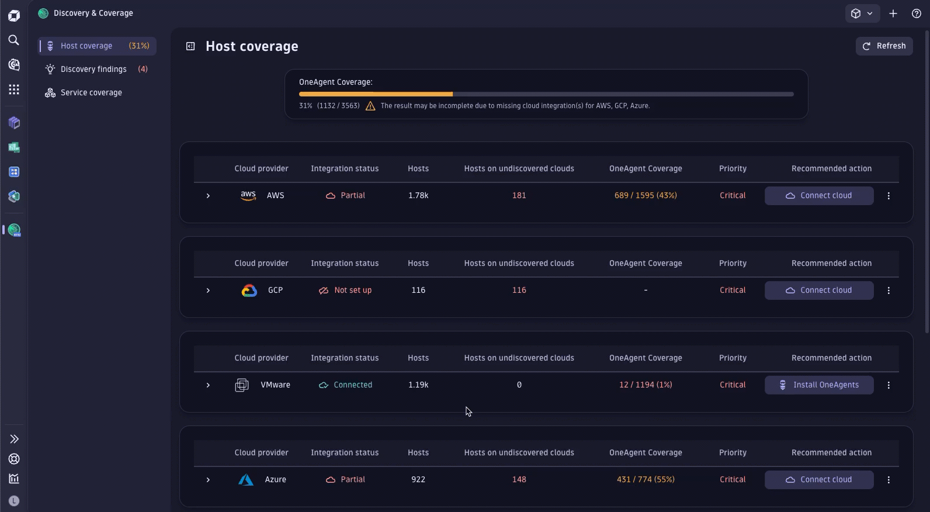Click Connect cloud for Azure
The width and height of the screenshot is (930, 512).
819,480
